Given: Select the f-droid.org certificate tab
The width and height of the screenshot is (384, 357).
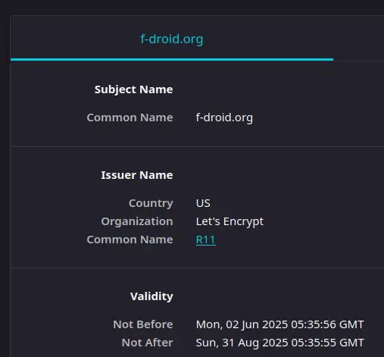Looking at the screenshot, I should click(172, 39).
